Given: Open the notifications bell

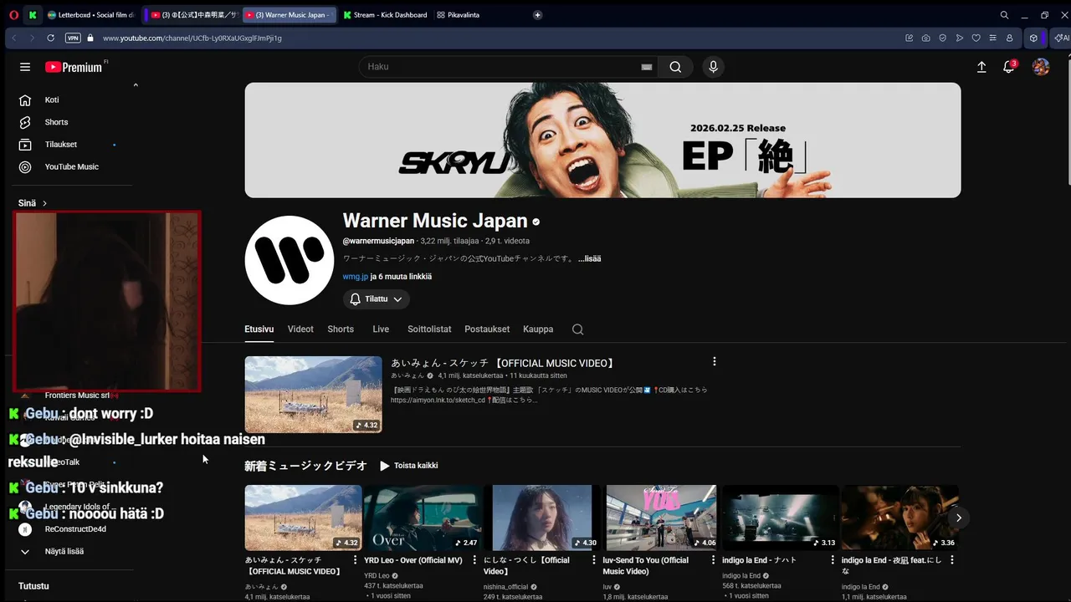Looking at the screenshot, I should pos(1009,67).
